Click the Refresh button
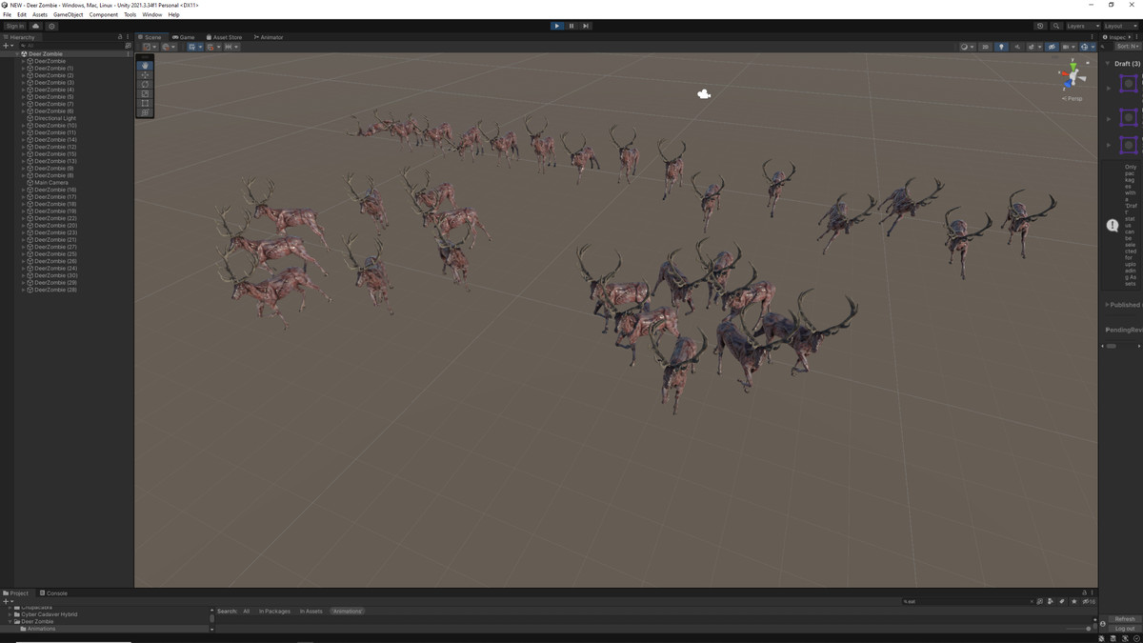This screenshot has width=1143, height=643. [x=1125, y=619]
